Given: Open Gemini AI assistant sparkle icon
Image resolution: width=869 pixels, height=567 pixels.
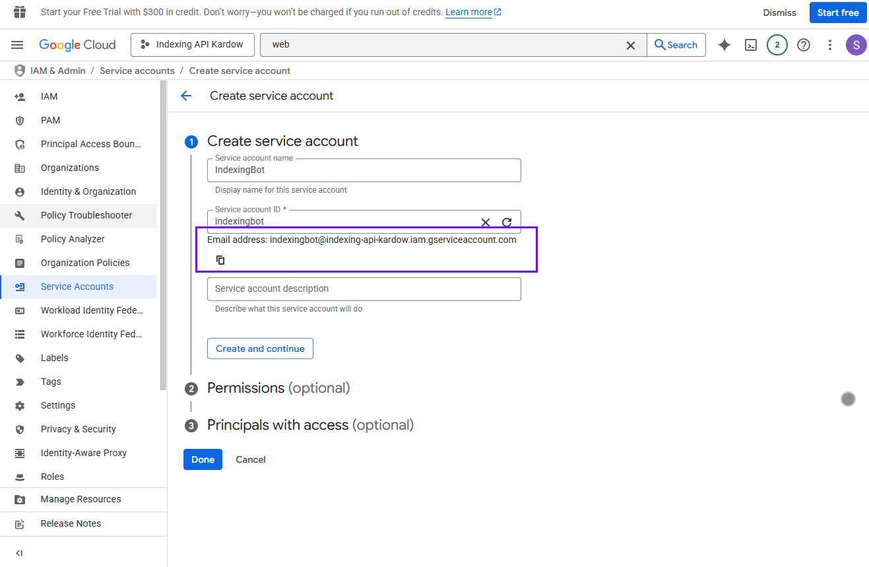Looking at the screenshot, I should [x=724, y=45].
